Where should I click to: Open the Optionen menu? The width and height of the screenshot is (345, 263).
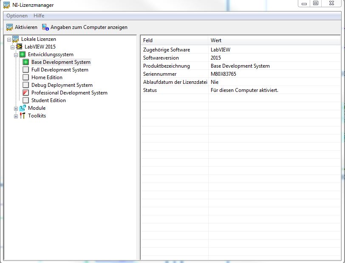coord(17,16)
